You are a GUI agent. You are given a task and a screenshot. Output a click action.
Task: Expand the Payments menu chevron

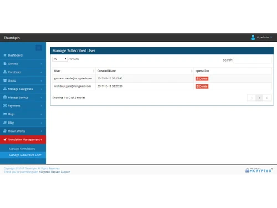pos(42,106)
